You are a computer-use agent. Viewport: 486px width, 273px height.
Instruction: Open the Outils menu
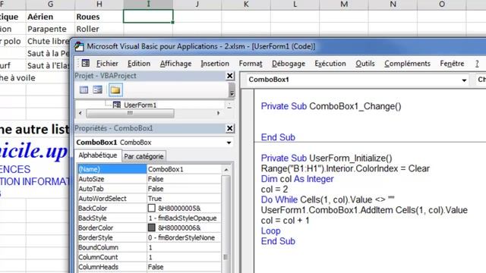tap(365, 64)
